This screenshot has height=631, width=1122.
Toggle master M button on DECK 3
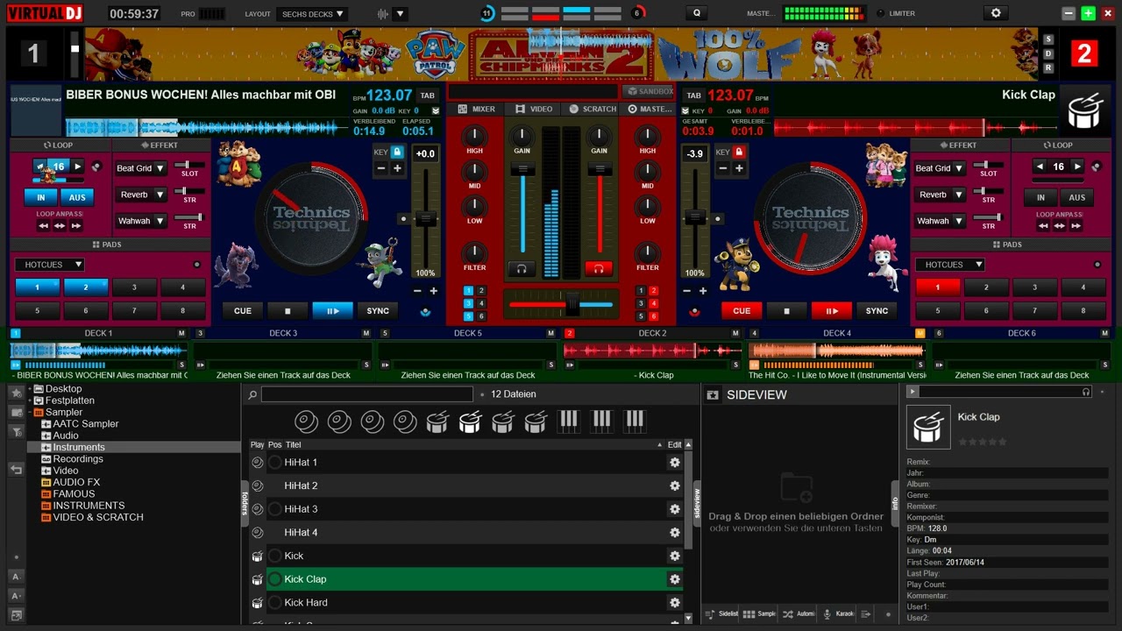click(366, 334)
